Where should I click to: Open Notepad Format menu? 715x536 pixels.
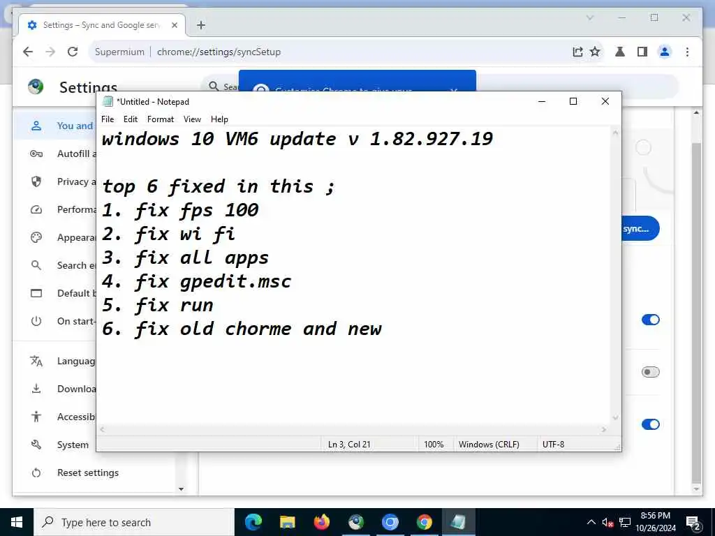[x=161, y=119]
